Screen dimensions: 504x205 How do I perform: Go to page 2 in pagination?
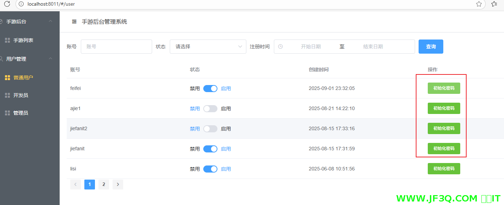103,184
